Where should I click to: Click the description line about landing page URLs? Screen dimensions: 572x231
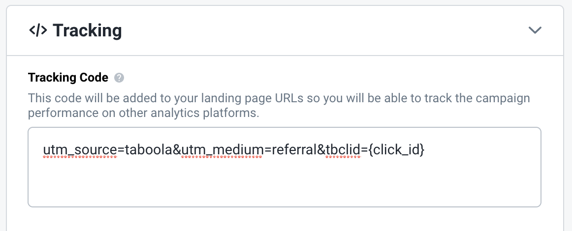(279, 98)
